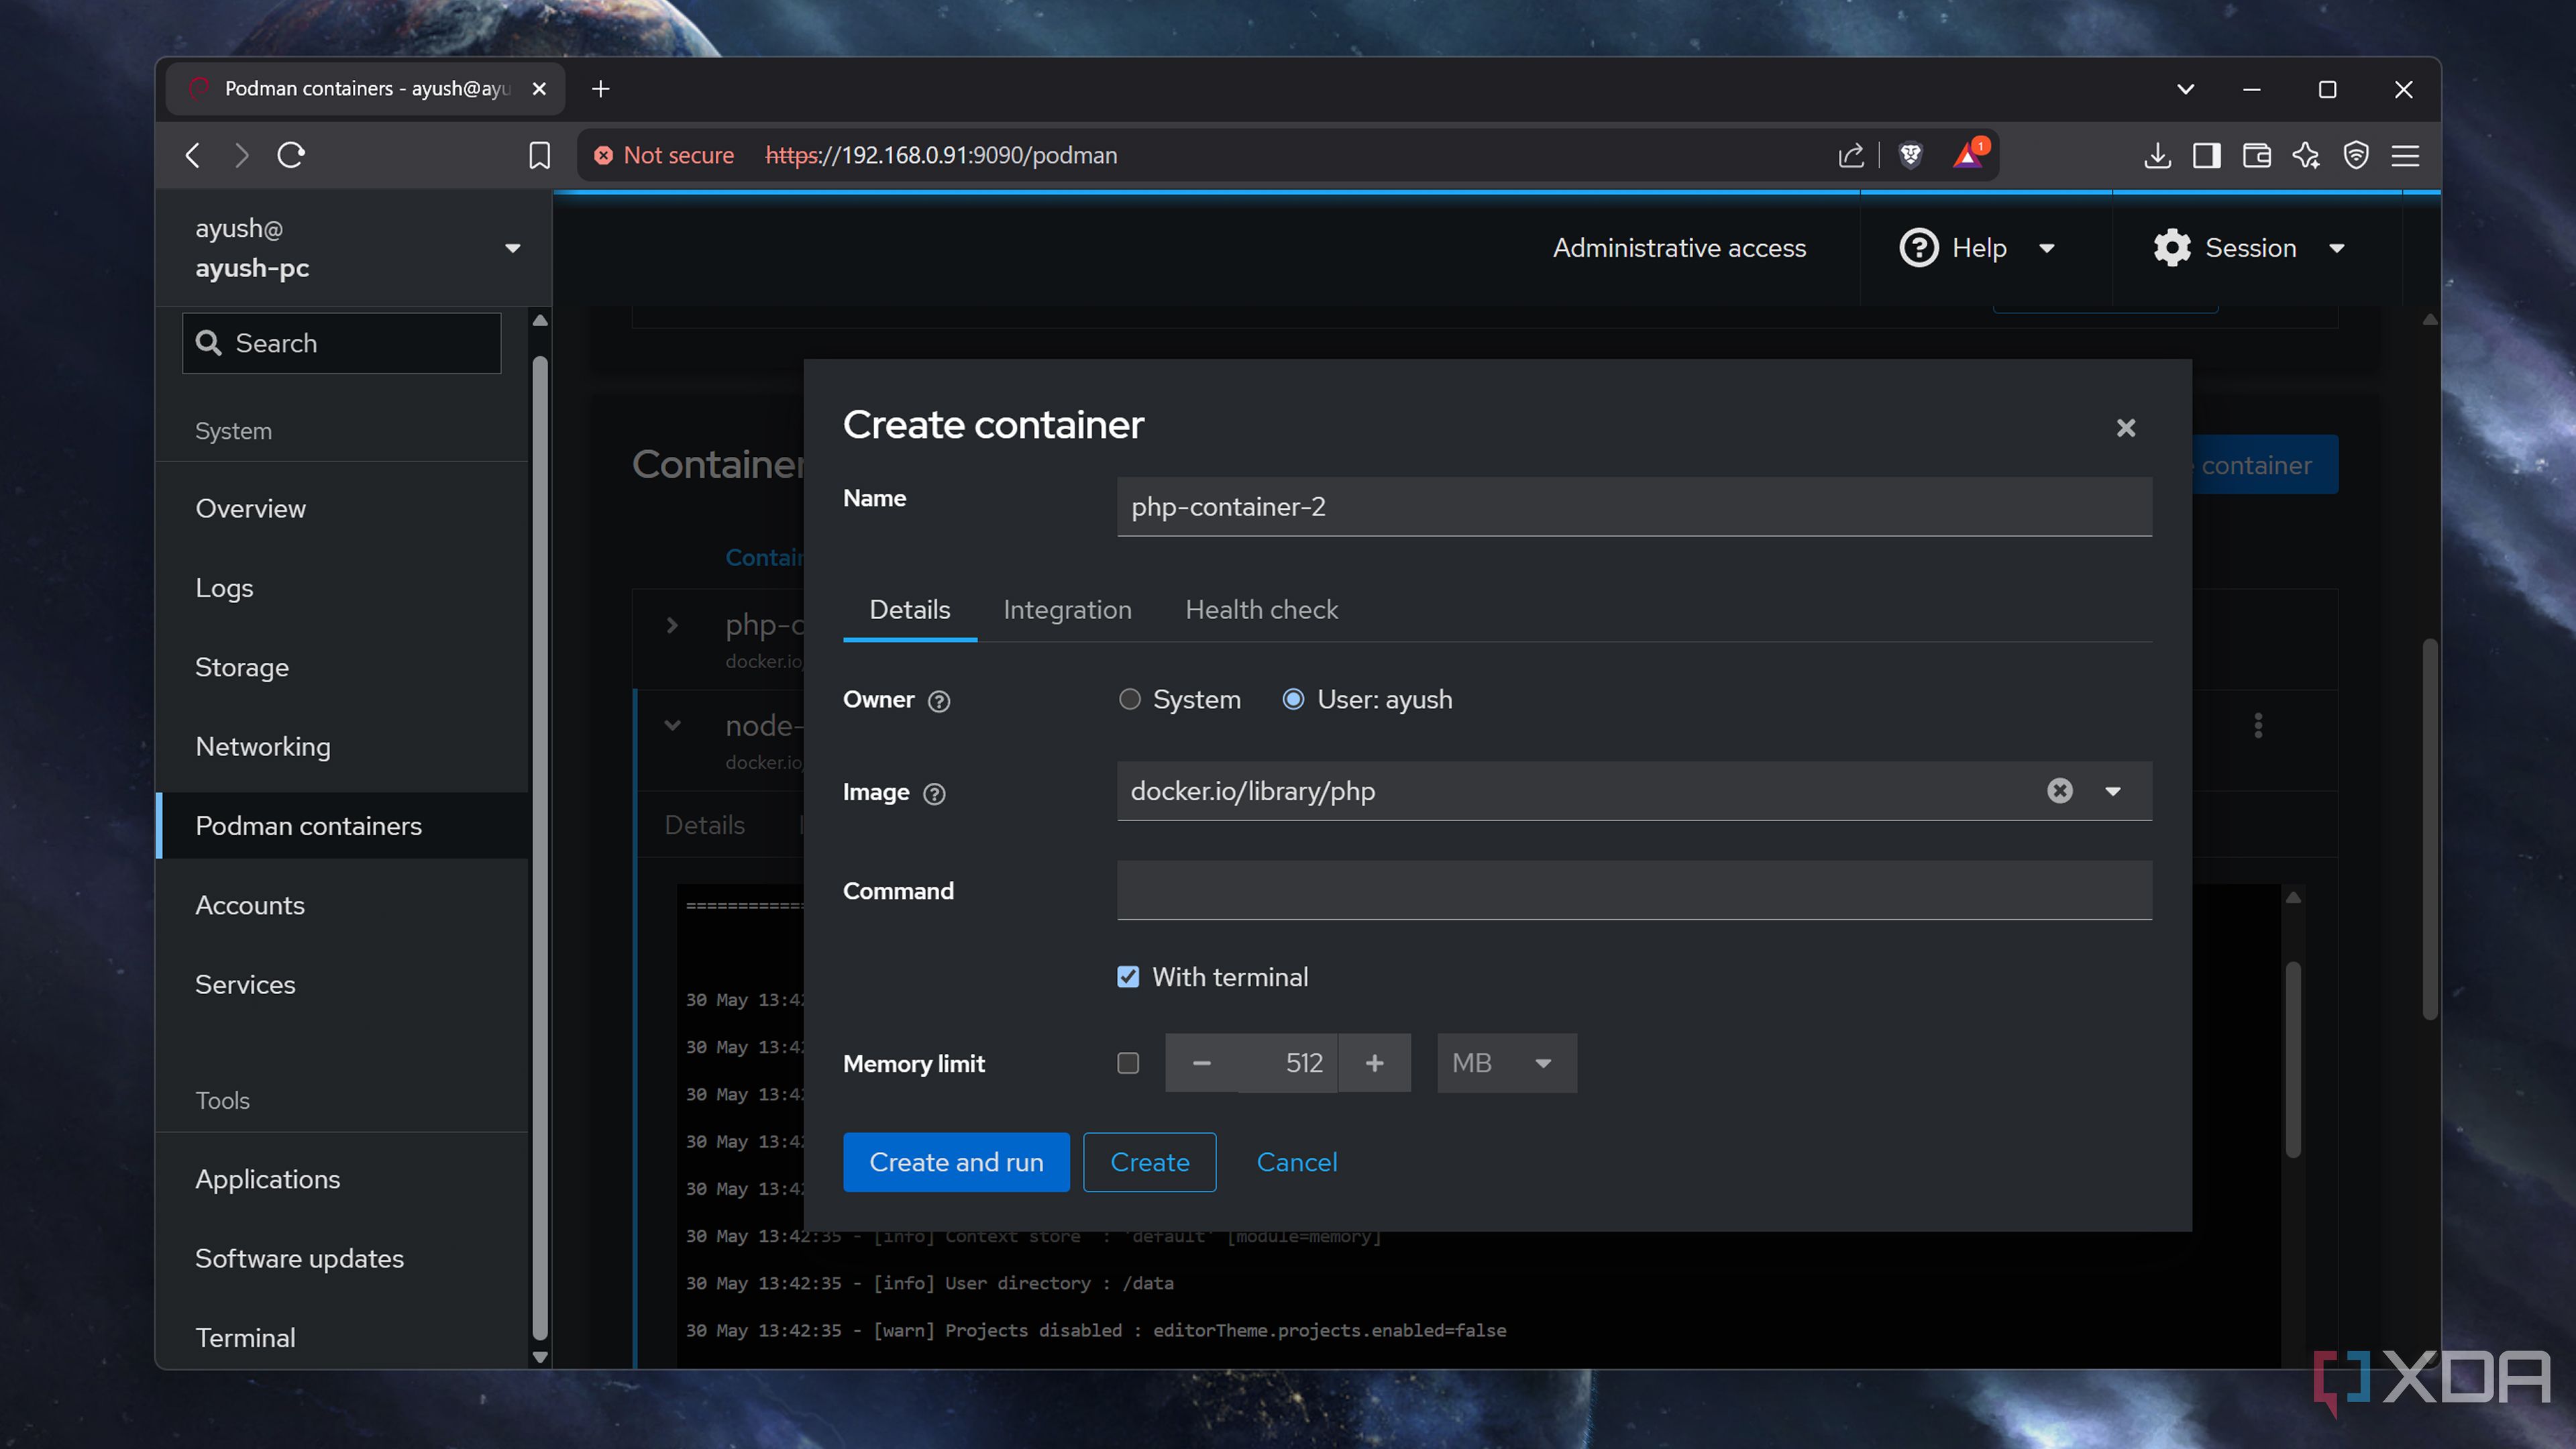Open the tab search chevron
The width and height of the screenshot is (2576, 1449).
coord(2186,89)
